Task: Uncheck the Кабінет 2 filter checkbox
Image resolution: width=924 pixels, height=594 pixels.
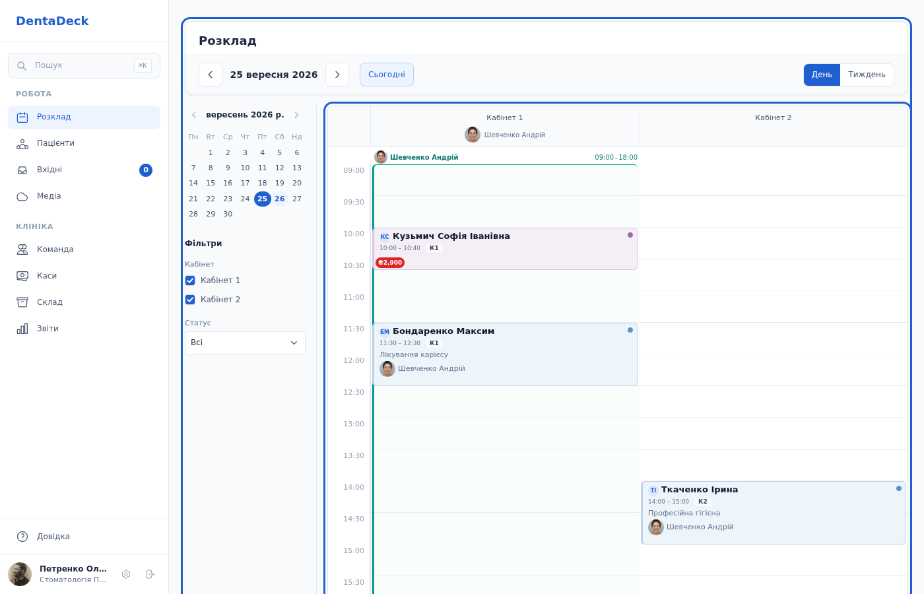Action: pyautogui.click(x=190, y=300)
